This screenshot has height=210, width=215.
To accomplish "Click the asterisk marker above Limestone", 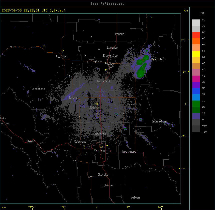I will point(38,86).
